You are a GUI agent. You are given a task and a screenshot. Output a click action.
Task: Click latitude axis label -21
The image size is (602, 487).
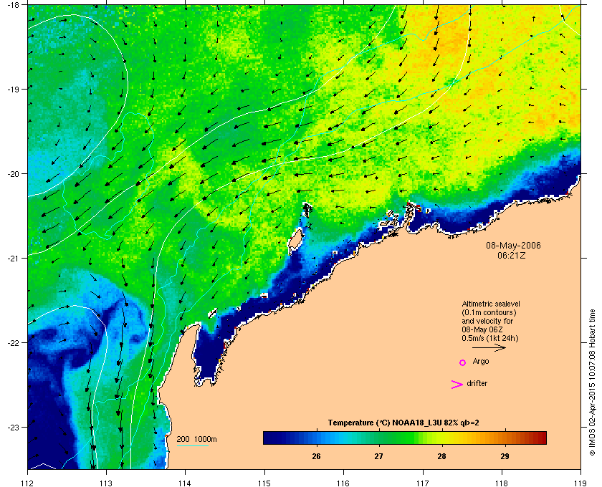click(x=13, y=259)
